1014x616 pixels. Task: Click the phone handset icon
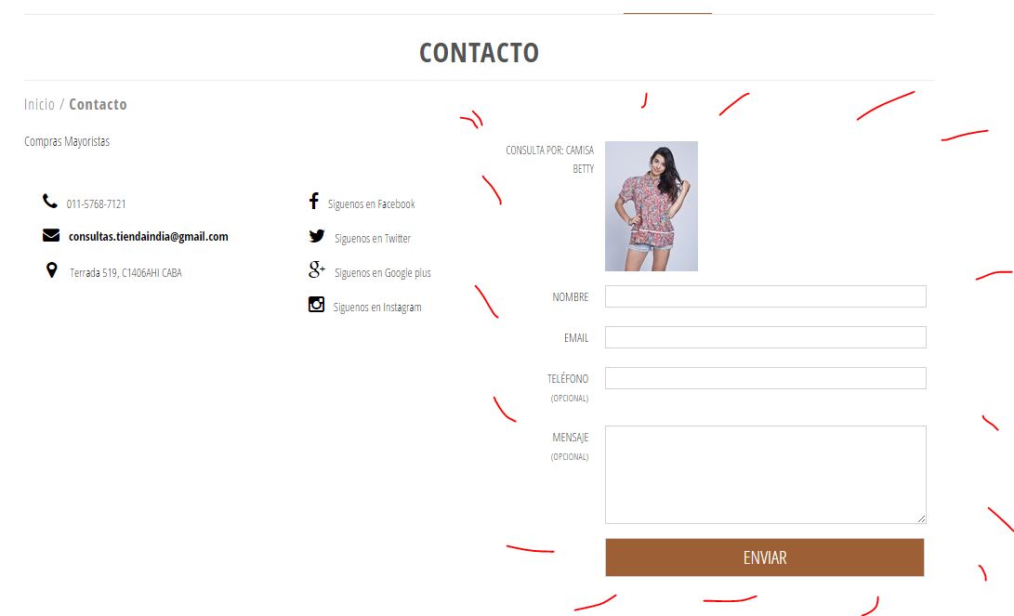pyautogui.click(x=50, y=201)
